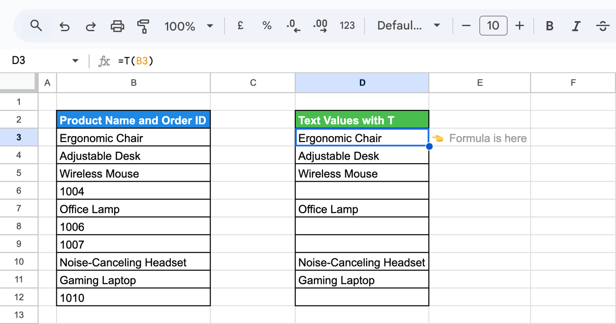Format as percent
The width and height of the screenshot is (616, 324).
click(x=267, y=26)
